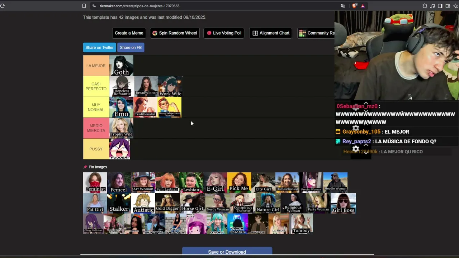Image resolution: width=459 pixels, height=258 pixels.
Task: Click the MEDIO MIERDITA tier label
Action: point(96,128)
